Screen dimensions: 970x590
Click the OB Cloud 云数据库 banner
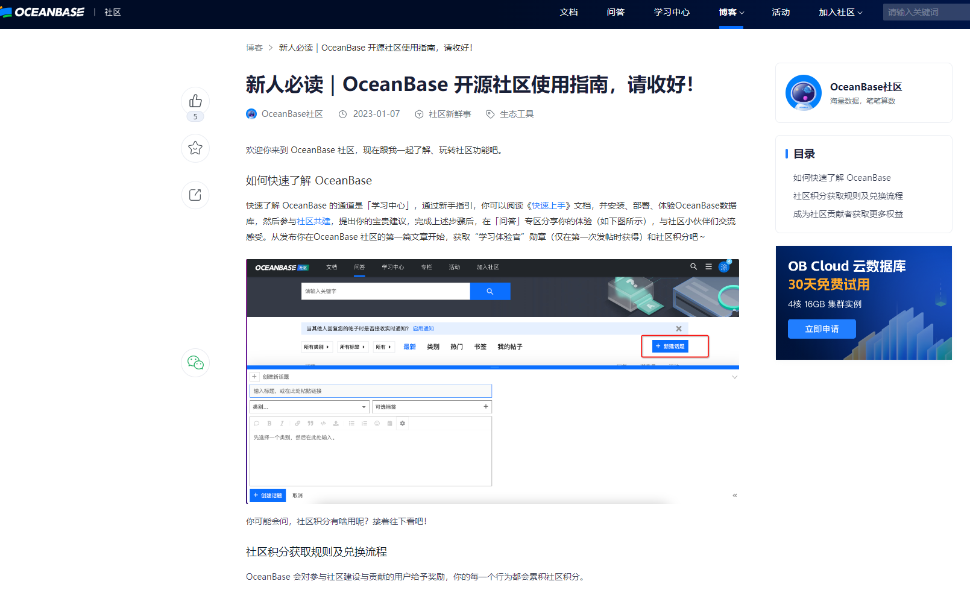click(864, 303)
